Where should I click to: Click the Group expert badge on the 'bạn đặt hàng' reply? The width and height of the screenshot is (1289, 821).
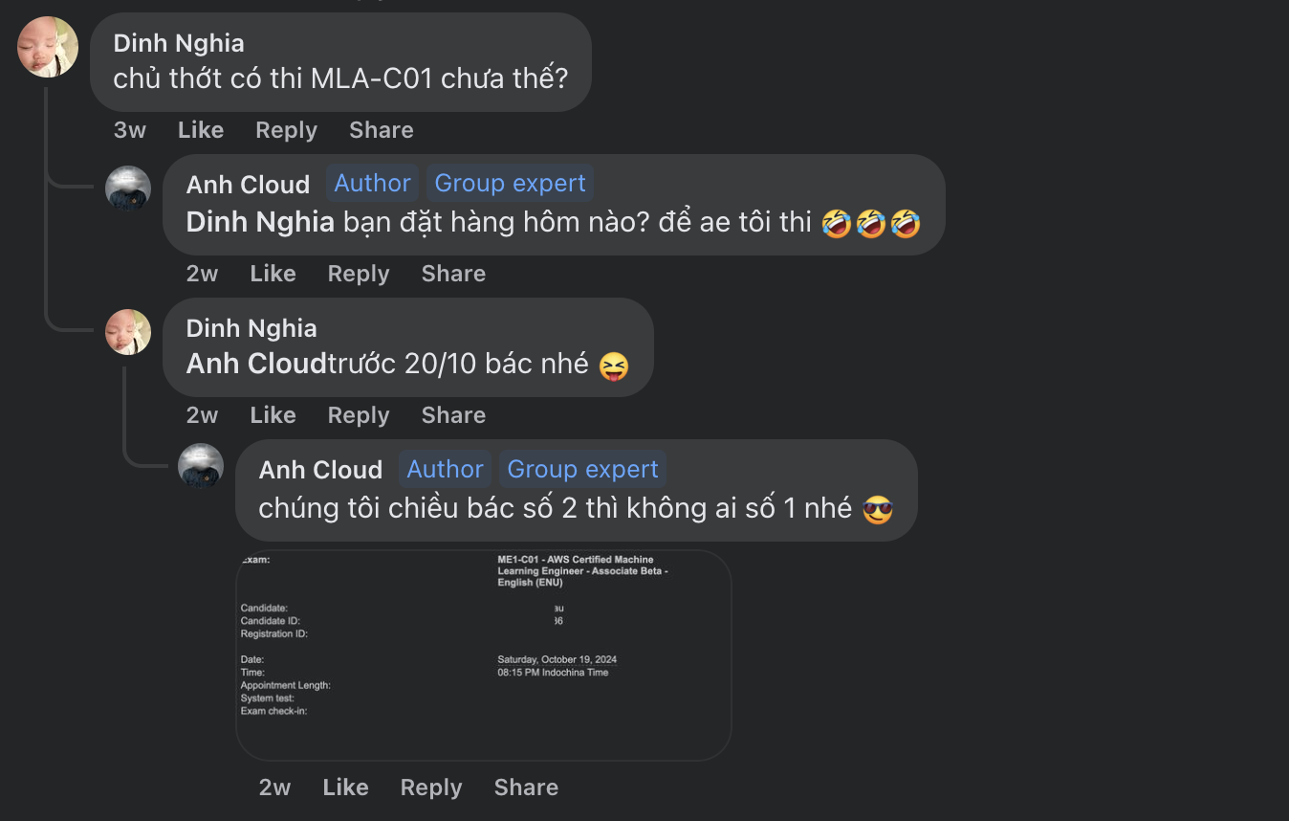point(510,183)
